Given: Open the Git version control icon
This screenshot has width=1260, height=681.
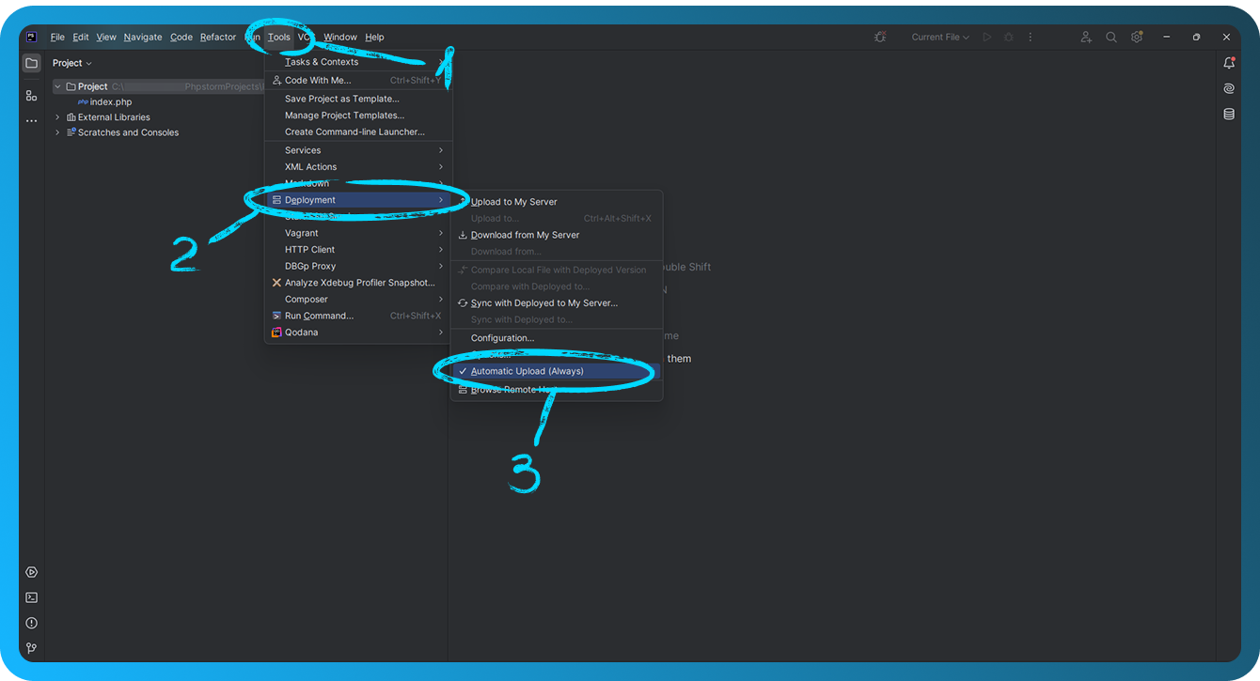Looking at the screenshot, I should (31, 647).
